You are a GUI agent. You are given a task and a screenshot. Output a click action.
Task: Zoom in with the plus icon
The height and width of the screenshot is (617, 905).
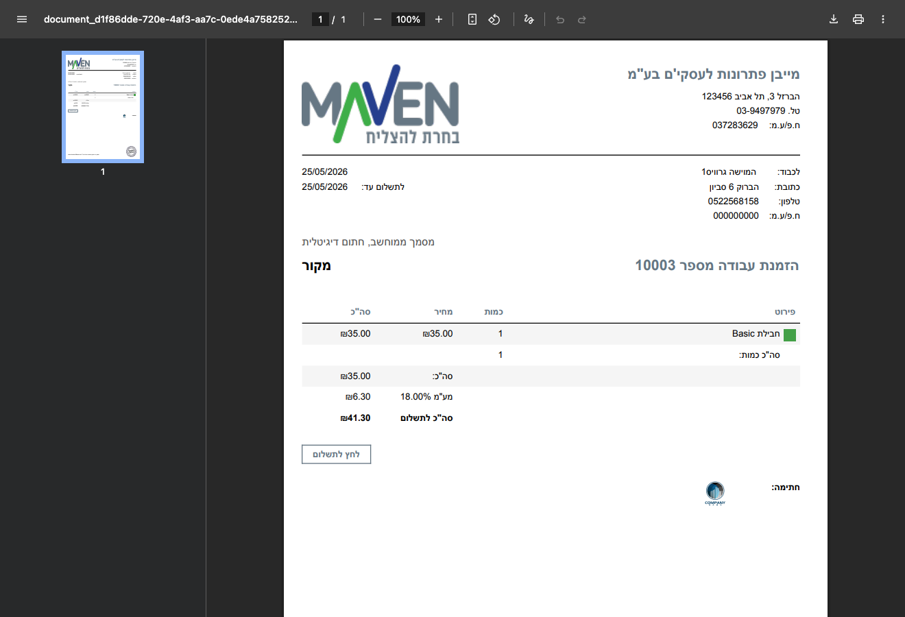pos(439,19)
